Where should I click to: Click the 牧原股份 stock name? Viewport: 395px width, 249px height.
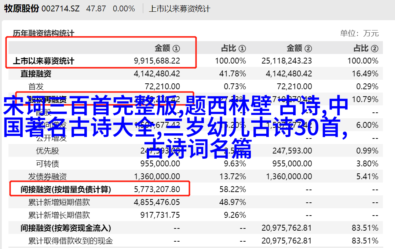coord(21,8)
